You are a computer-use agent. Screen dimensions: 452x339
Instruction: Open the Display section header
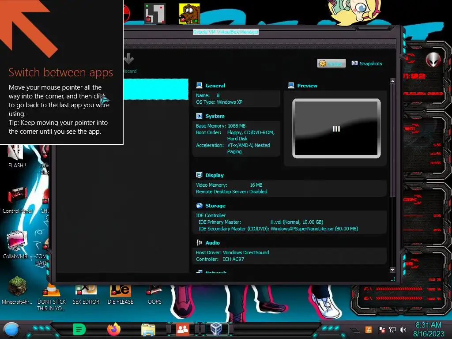(215, 175)
